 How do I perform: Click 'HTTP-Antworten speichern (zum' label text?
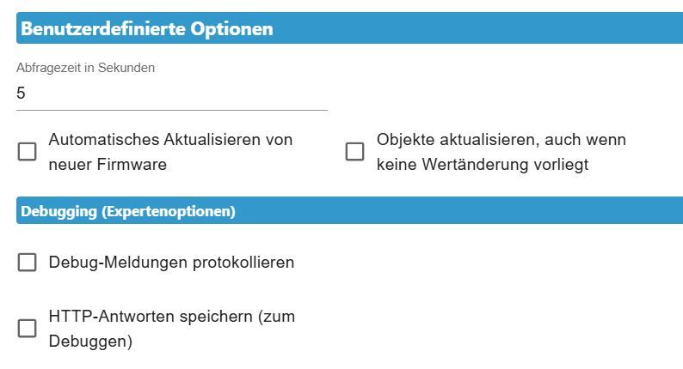(x=171, y=317)
